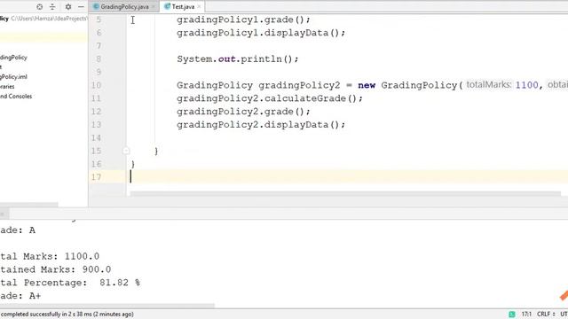Click the Java class icon on the GradingPolicy.java tab
568x319 pixels.
point(96,6)
